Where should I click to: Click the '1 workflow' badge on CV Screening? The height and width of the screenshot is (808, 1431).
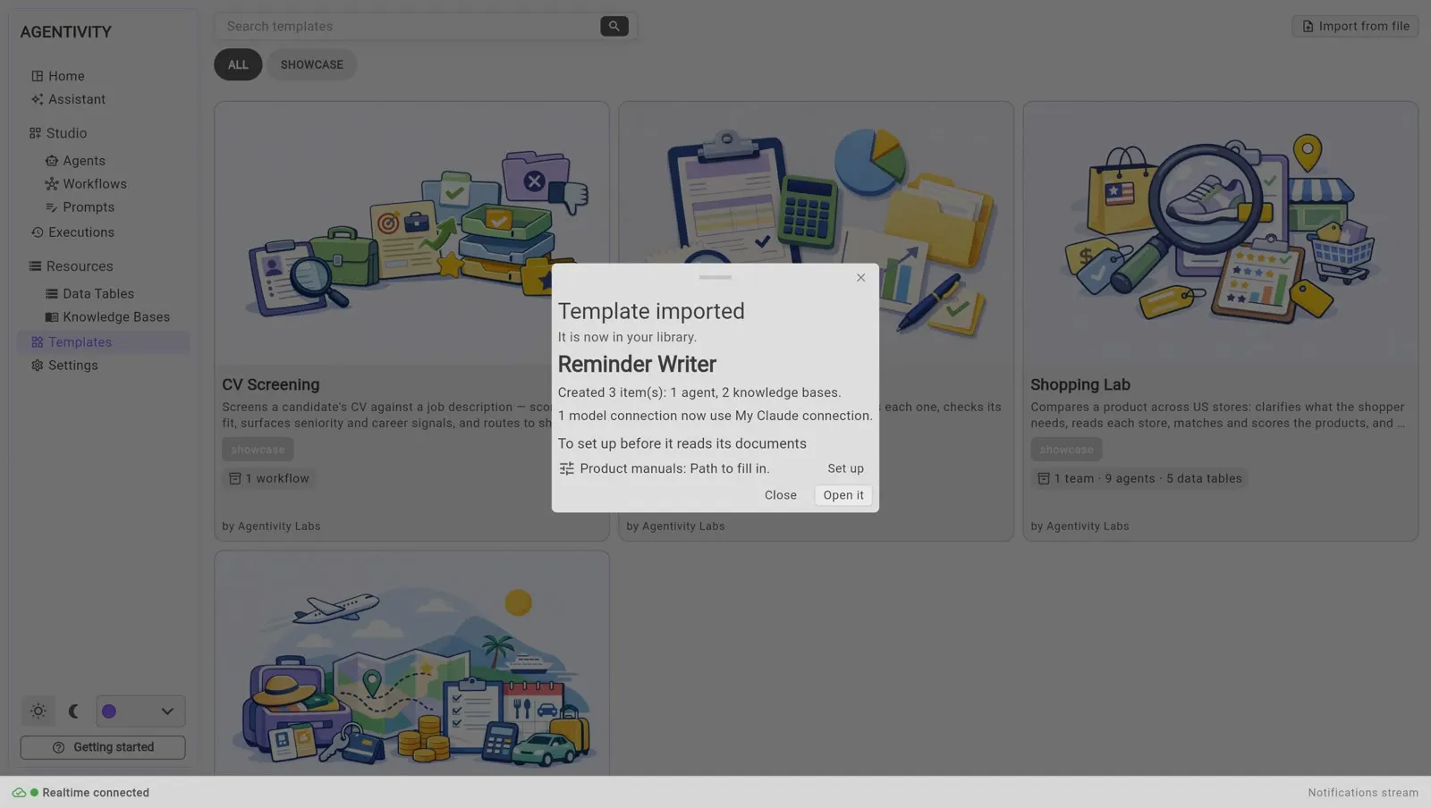click(x=269, y=478)
